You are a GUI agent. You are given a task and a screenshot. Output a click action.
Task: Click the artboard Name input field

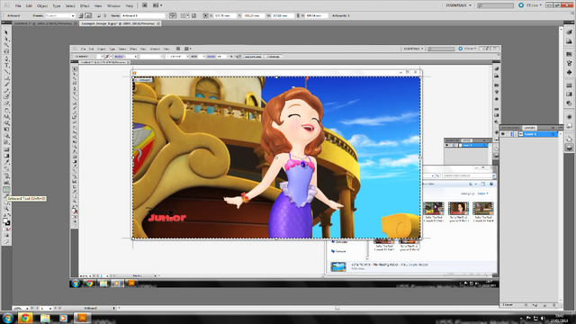pyautogui.click(x=143, y=16)
